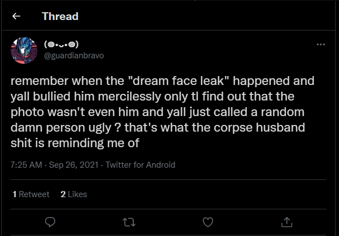Image resolution: width=339 pixels, height=236 pixels.
Task: Open the Transformers robot profile picture
Action: click(x=24, y=51)
